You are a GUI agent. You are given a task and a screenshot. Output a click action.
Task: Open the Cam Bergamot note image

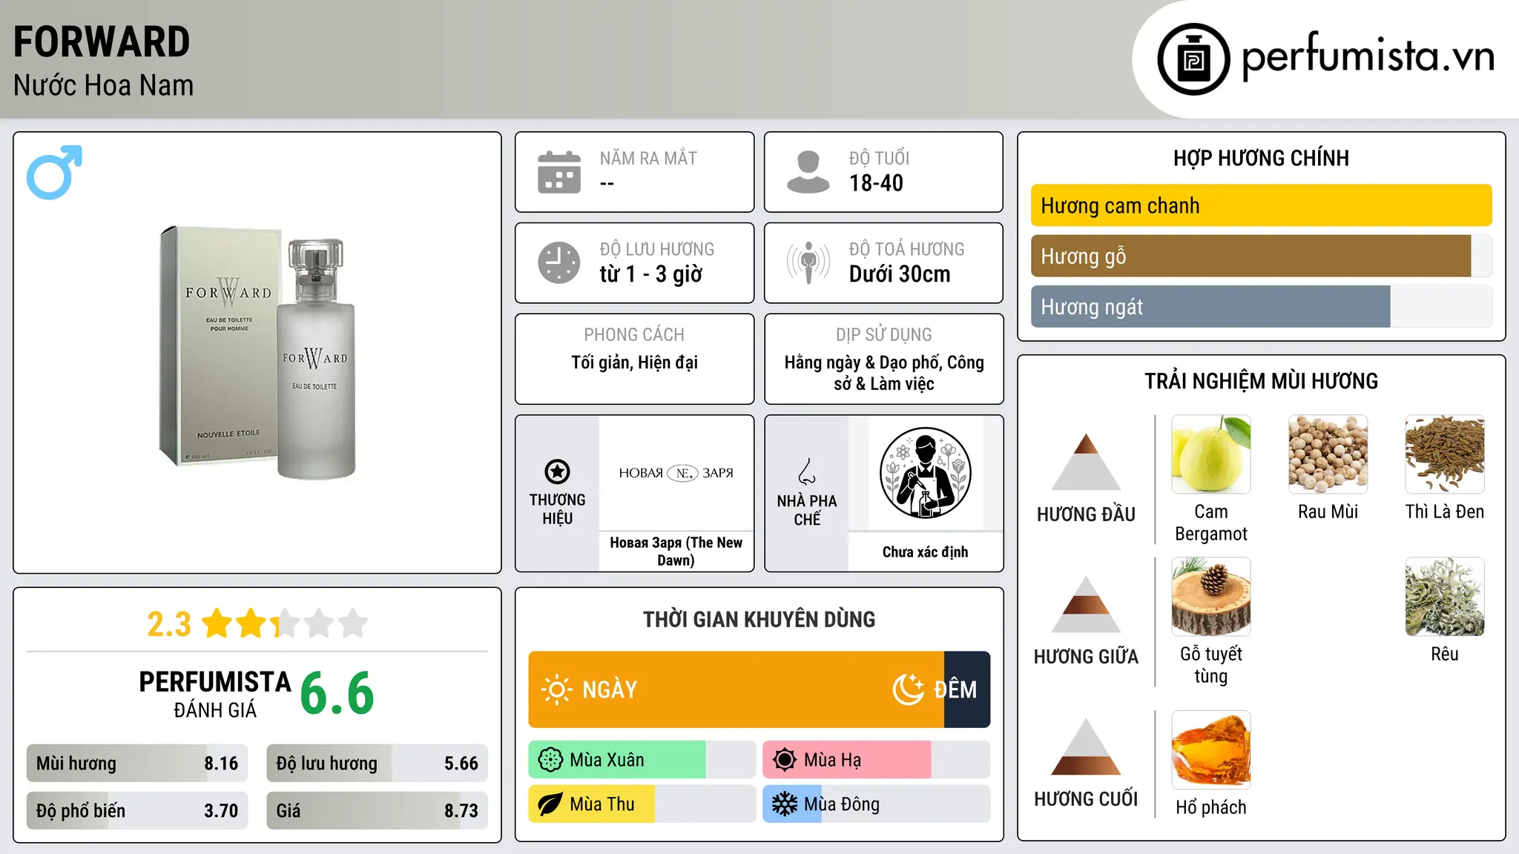tap(1210, 454)
